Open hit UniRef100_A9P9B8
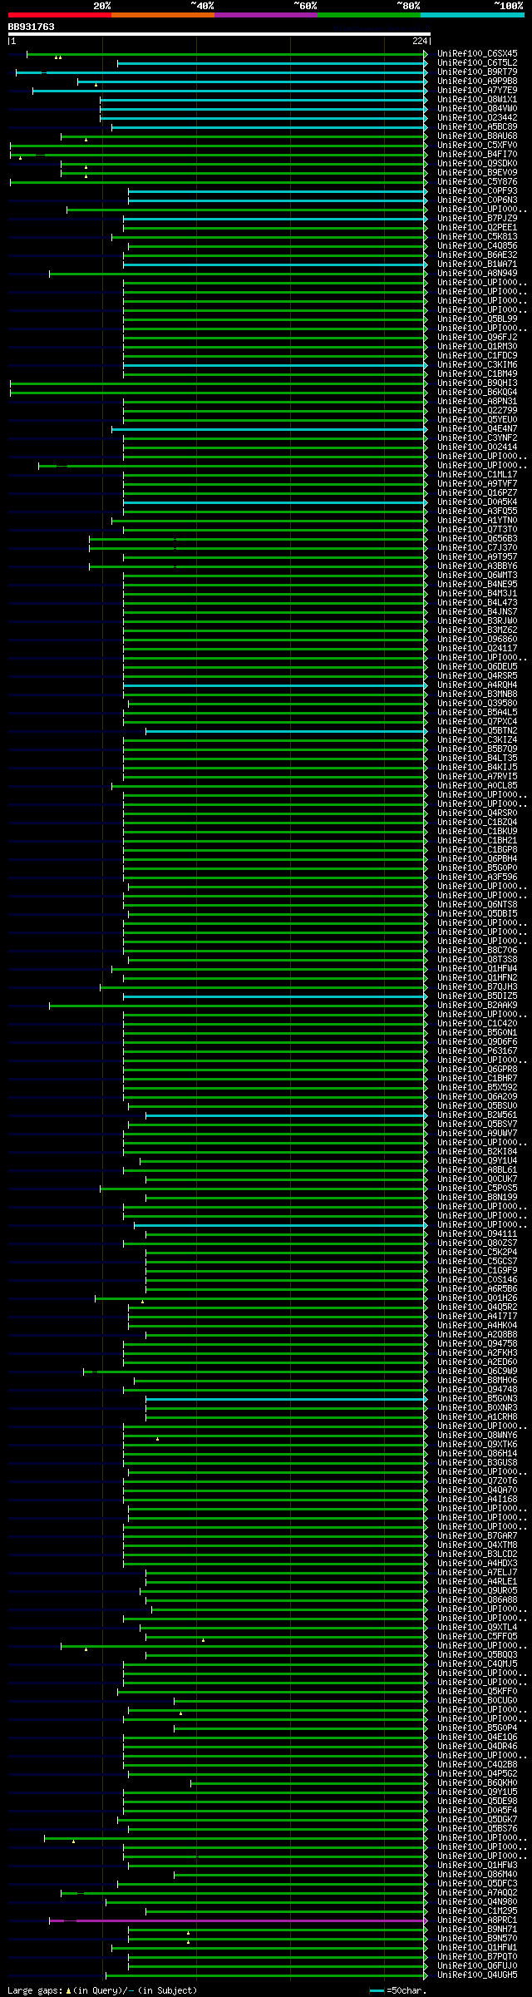 click(x=477, y=82)
